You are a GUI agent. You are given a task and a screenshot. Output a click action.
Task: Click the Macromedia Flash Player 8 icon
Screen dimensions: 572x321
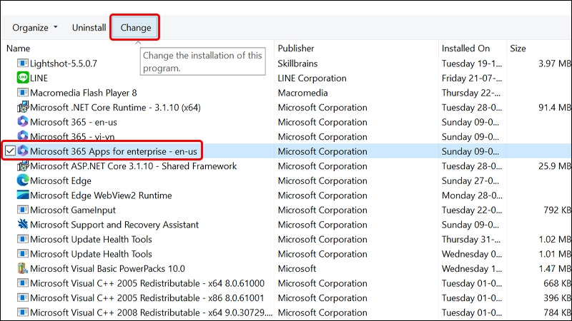pos(23,93)
